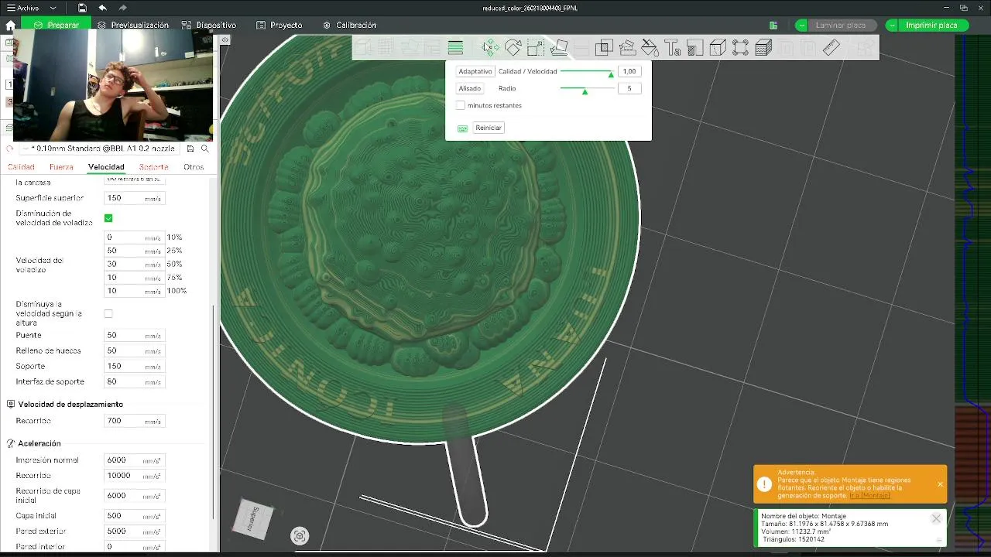Follow the Ir a (Montaje) link in warning
The width and height of the screenshot is (991, 557).
(869, 496)
